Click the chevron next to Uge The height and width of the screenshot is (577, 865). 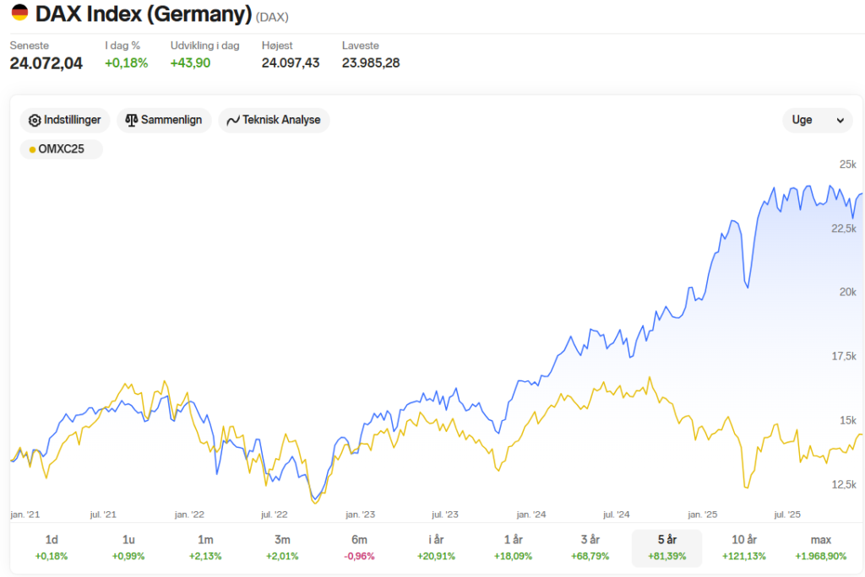[841, 120]
